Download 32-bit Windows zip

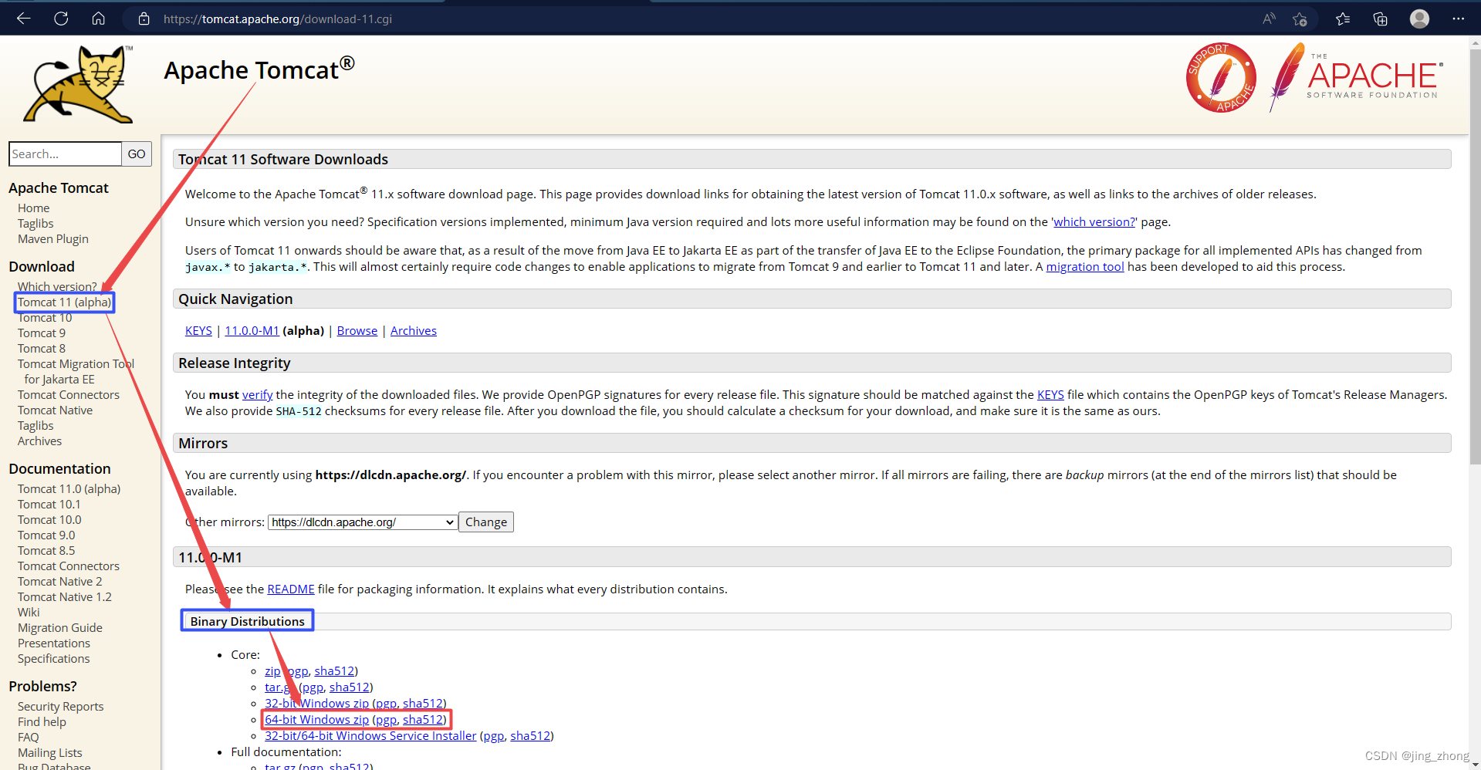click(x=316, y=704)
